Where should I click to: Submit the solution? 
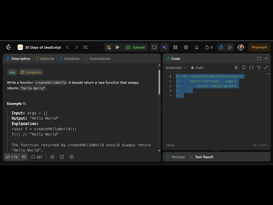(135, 47)
